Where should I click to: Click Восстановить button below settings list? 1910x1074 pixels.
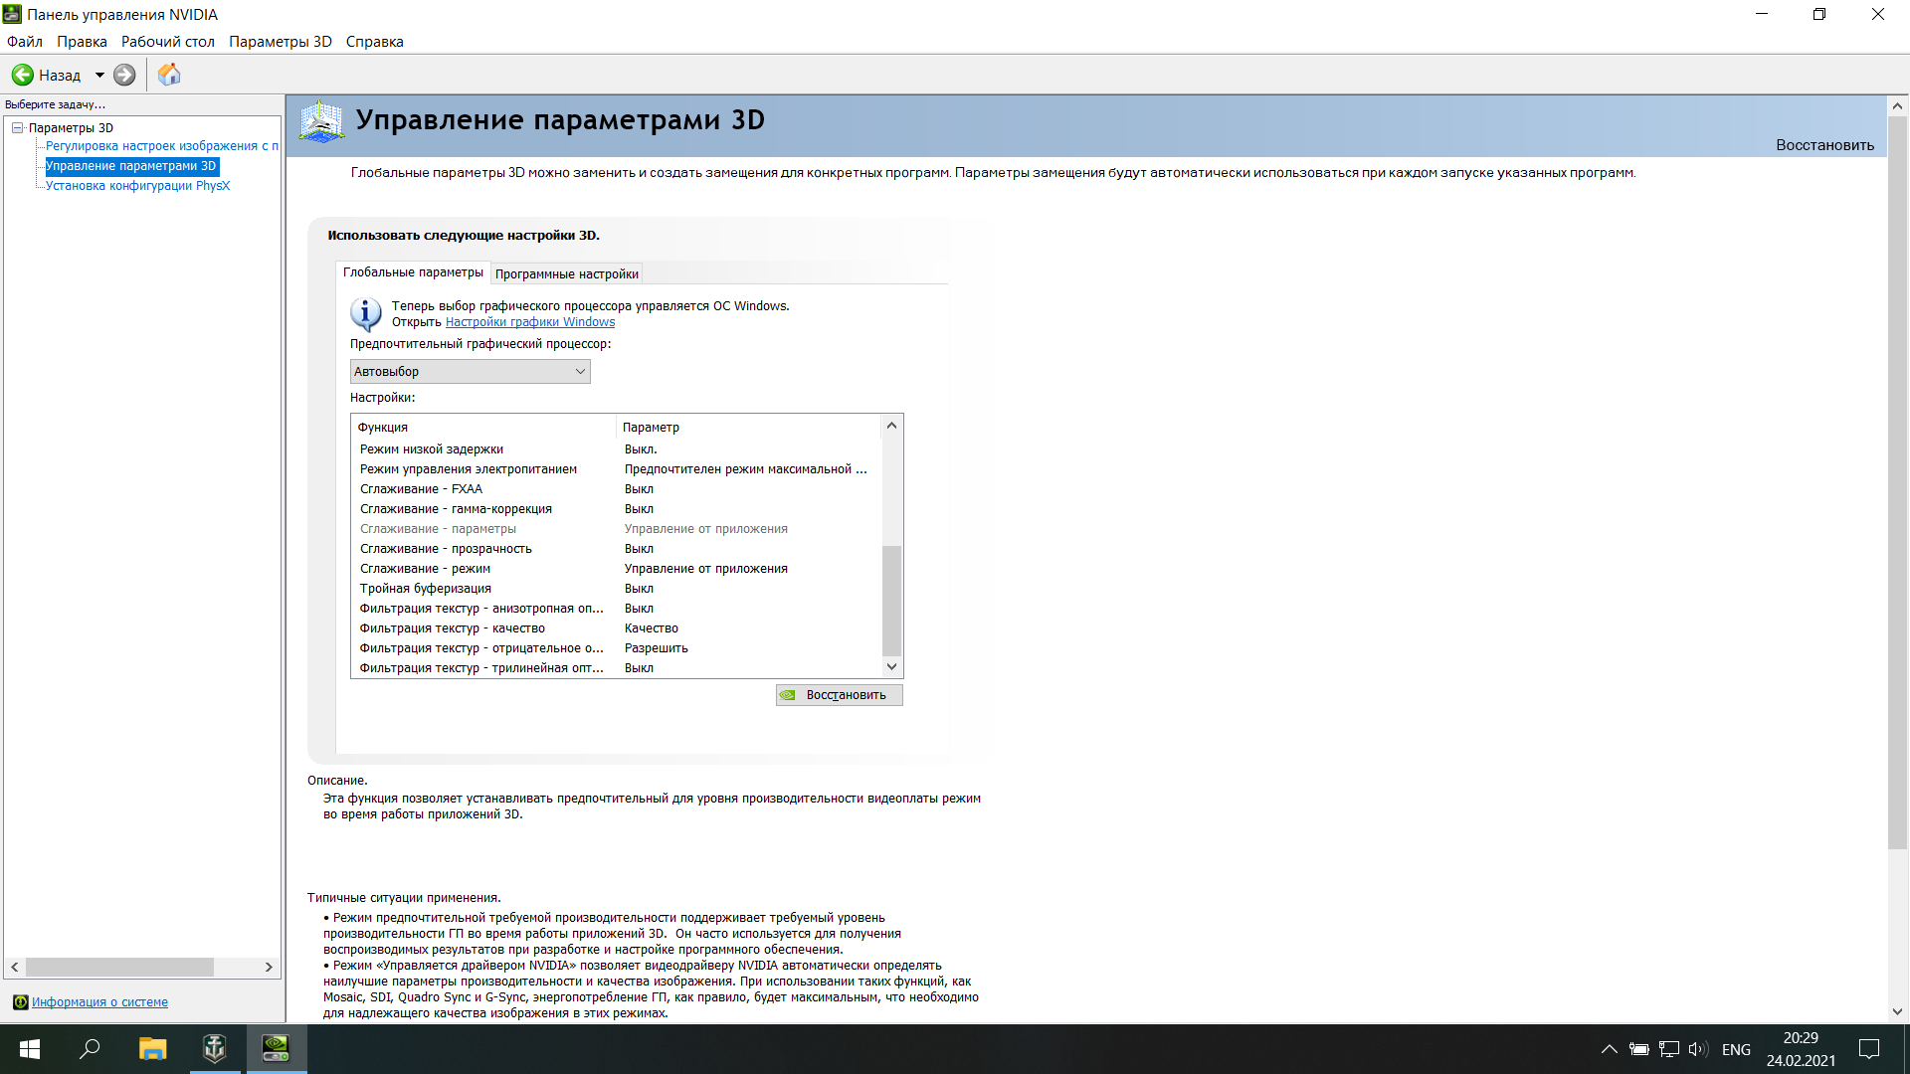[839, 695]
